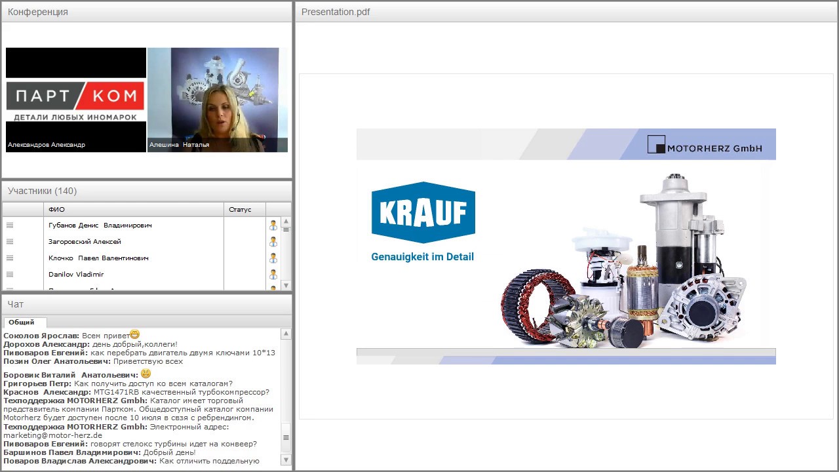Sort participants by Статус column header
The width and height of the screenshot is (839, 472).
click(x=244, y=210)
